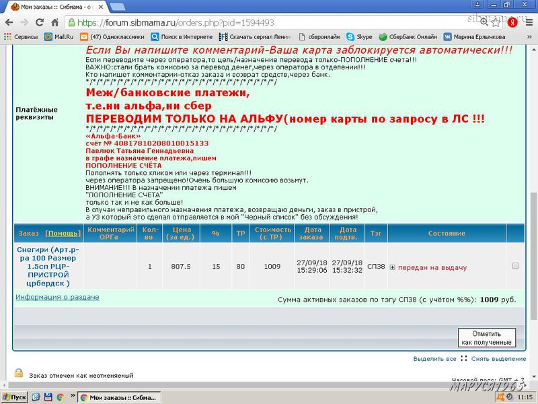Screen dimensions: 538x404
Task: Open the browser home page
Action: (x=55, y=23)
